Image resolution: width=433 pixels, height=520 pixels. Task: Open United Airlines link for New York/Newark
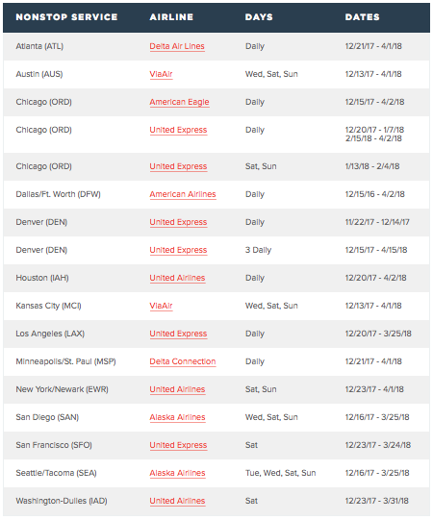177,389
